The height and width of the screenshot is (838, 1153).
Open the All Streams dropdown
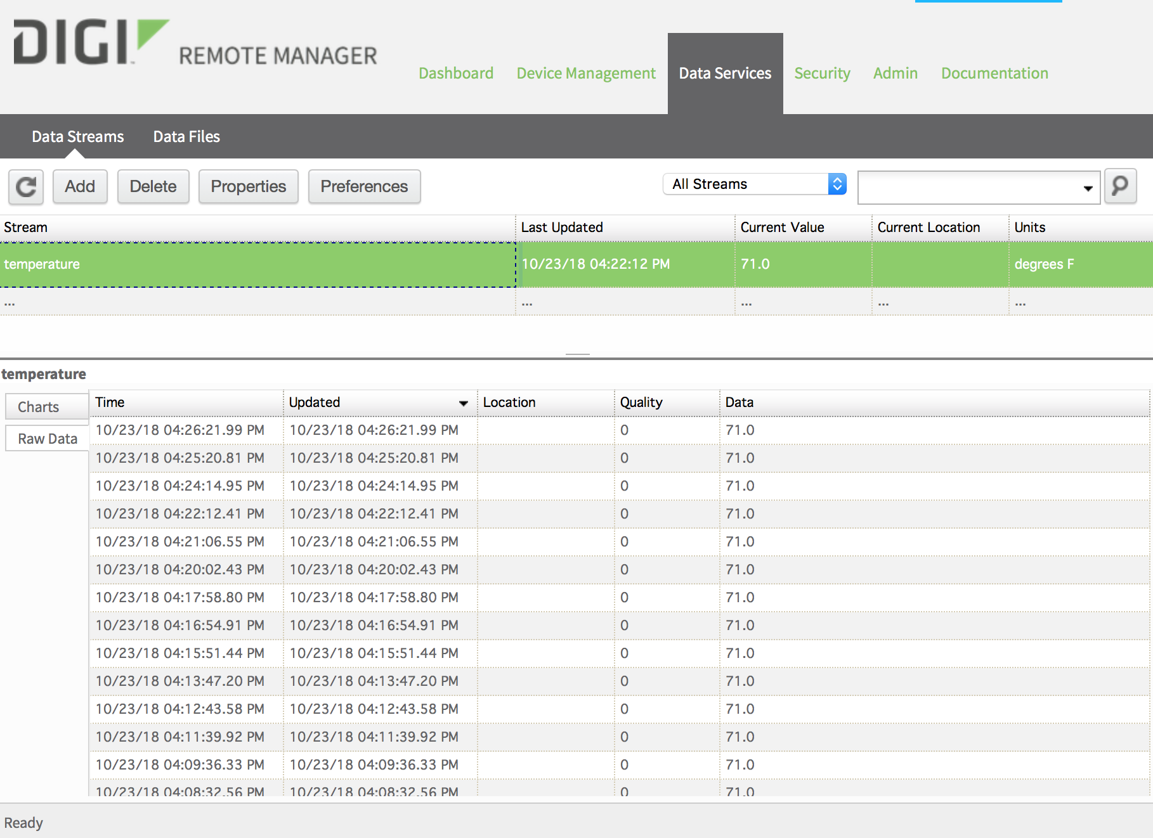755,184
